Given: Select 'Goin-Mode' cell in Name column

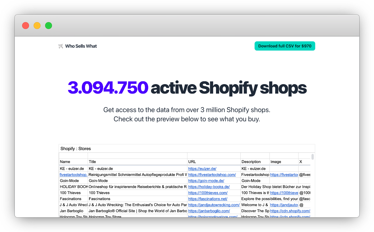Looking at the screenshot, I should pyautogui.click(x=73, y=181).
